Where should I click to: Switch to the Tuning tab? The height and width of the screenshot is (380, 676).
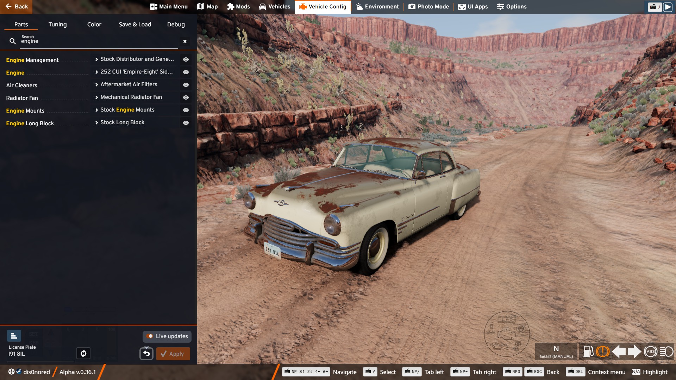click(x=57, y=24)
